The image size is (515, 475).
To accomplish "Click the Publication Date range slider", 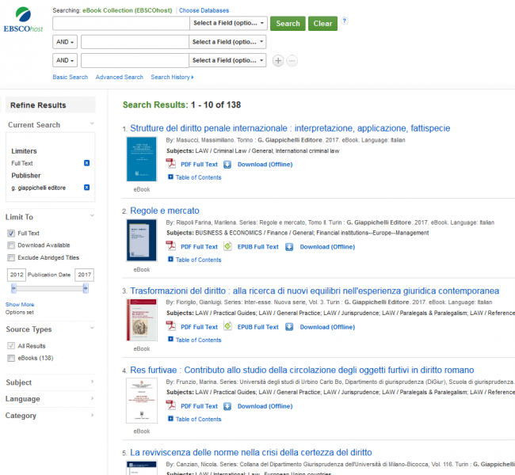I will (51, 289).
